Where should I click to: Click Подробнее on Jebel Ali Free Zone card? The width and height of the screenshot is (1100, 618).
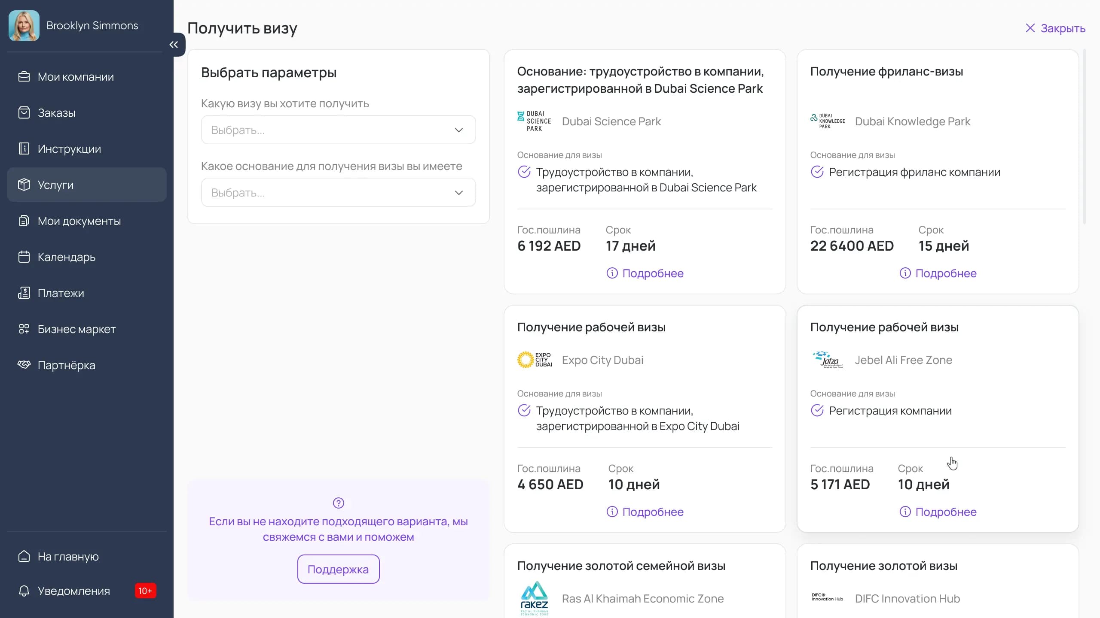pos(938,512)
